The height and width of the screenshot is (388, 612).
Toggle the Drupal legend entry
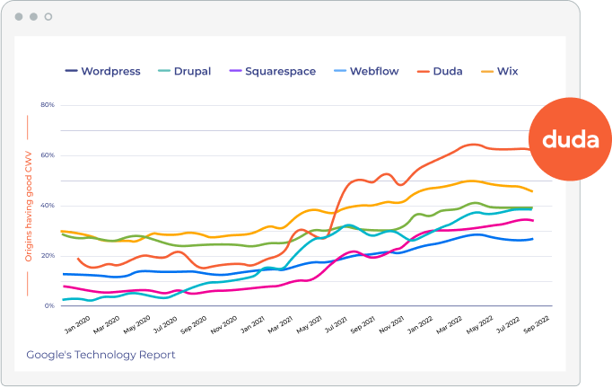pos(185,71)
